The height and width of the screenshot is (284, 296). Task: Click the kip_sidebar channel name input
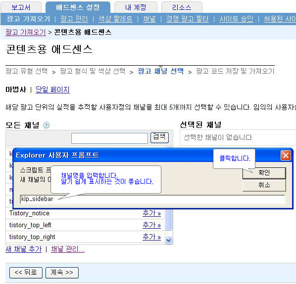152,199
